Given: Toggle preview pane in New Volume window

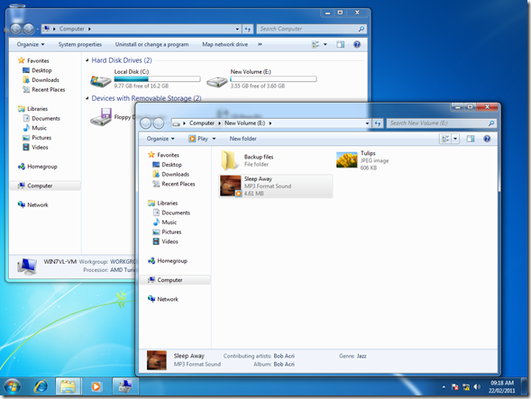Looking at the screenshot, I should [471, 139].
